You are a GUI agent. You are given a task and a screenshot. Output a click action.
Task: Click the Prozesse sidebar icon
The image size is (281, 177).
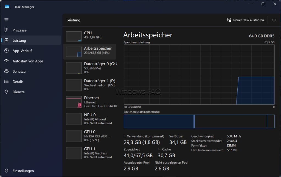coord(7,30)
